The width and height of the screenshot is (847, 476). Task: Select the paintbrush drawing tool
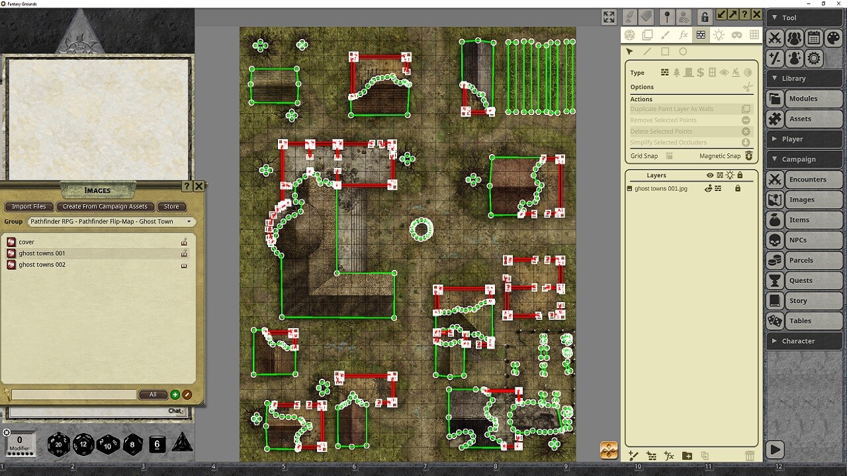(x=666, y=35)
